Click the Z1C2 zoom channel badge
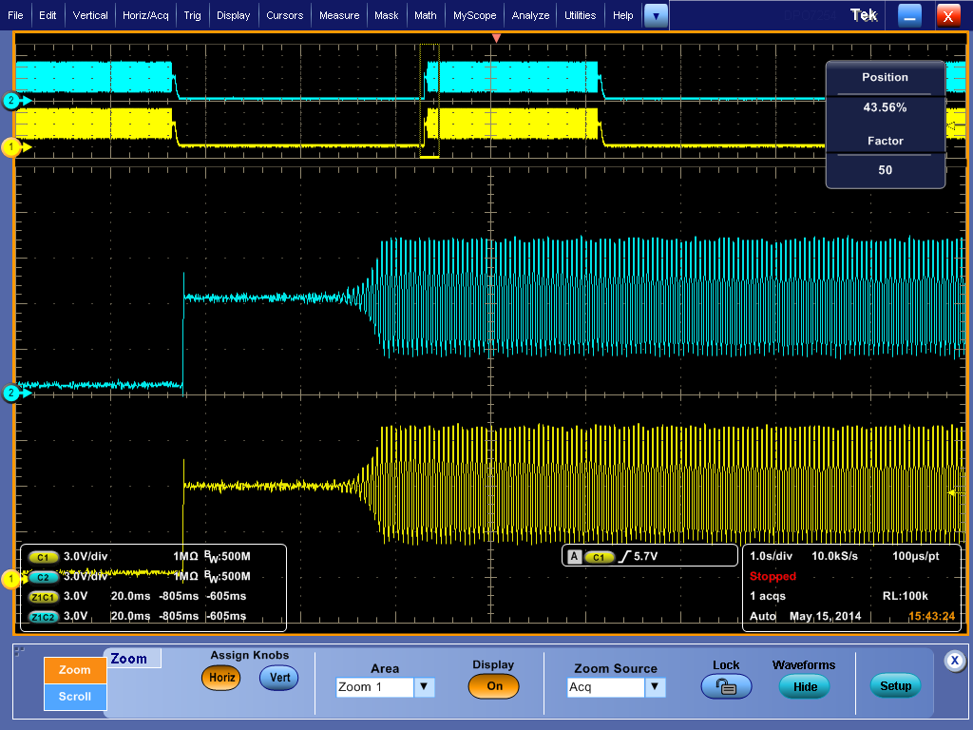The height and width of the screenshot is (730, 973). pyautogui.click(x=44, y=616)
